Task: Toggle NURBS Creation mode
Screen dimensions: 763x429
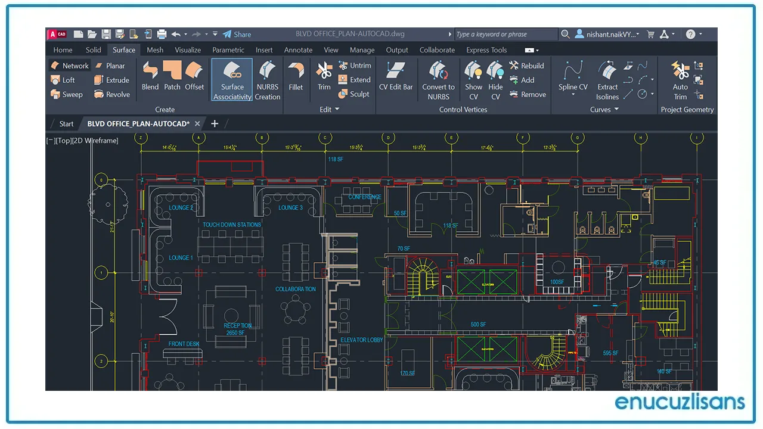Action: pyautogui.click(x=268, y=80)
